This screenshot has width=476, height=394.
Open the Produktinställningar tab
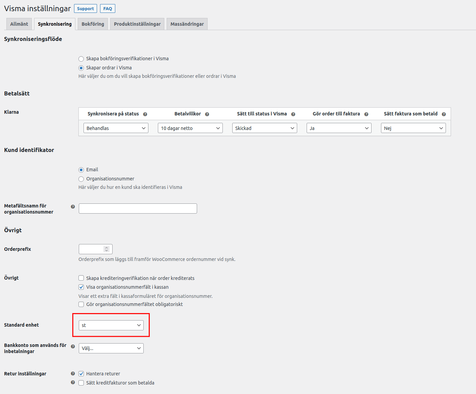[137, 24]
